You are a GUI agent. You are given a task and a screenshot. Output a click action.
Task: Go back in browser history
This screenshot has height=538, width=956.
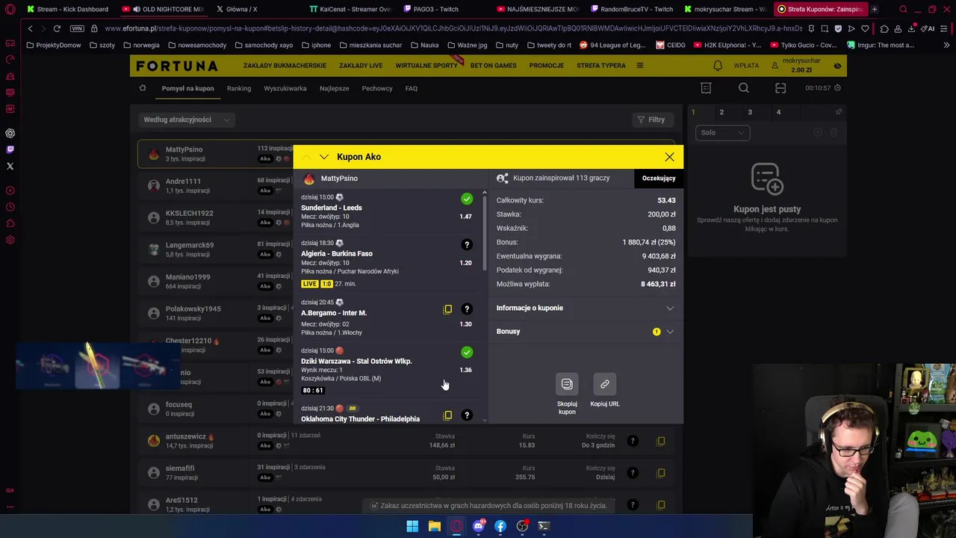pyautogui.click(x=30, y=28)
